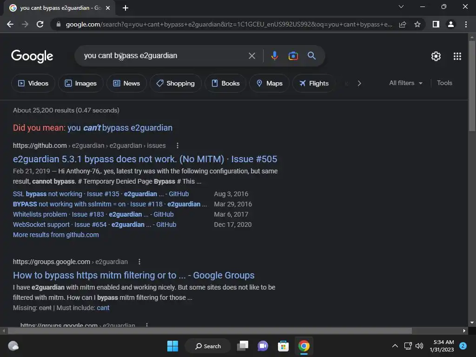Open the search Tools button
The image size is (476, 357).
pos(444,83)
